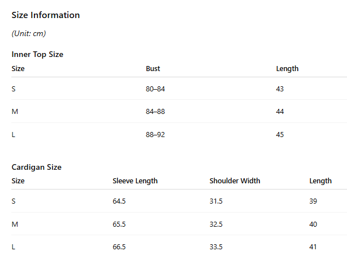The height and width of the screenshot is (273, 347).
Task: Click the Size Information heading
Action: click(x=46, y=15)
